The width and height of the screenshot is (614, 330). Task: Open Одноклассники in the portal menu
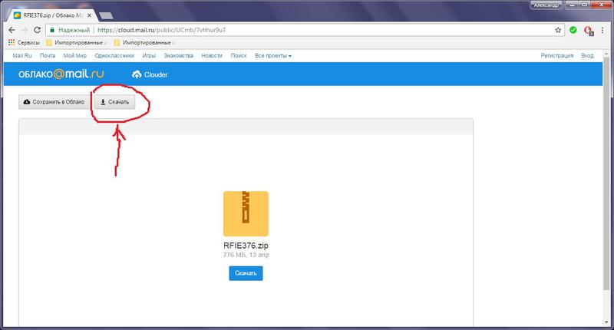coord(114,55)
